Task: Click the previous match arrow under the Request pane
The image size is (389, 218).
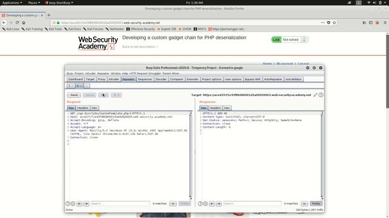Action: click(x=80, y=203)
